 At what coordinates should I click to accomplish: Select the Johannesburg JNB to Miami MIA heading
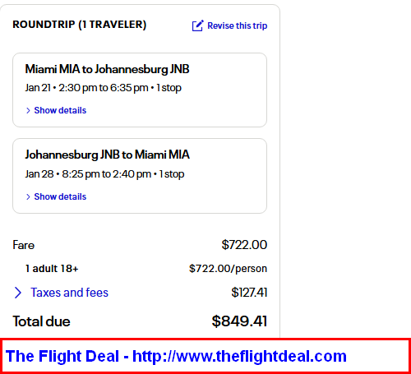(107, 155)
